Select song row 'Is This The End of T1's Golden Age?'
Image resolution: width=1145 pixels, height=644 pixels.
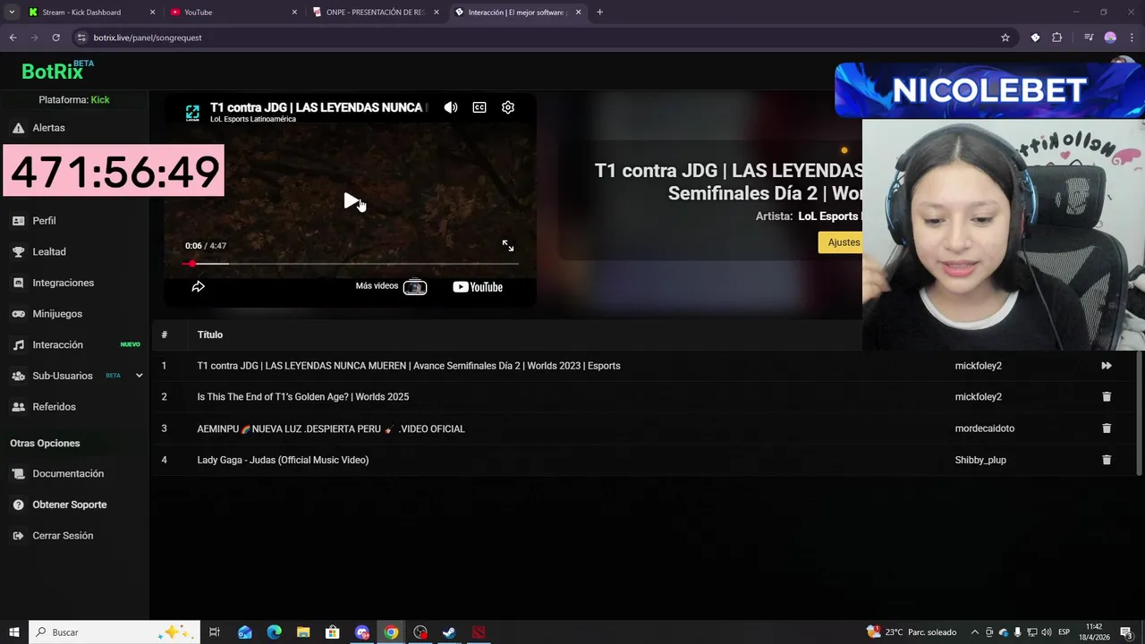[x=642, y=397]
